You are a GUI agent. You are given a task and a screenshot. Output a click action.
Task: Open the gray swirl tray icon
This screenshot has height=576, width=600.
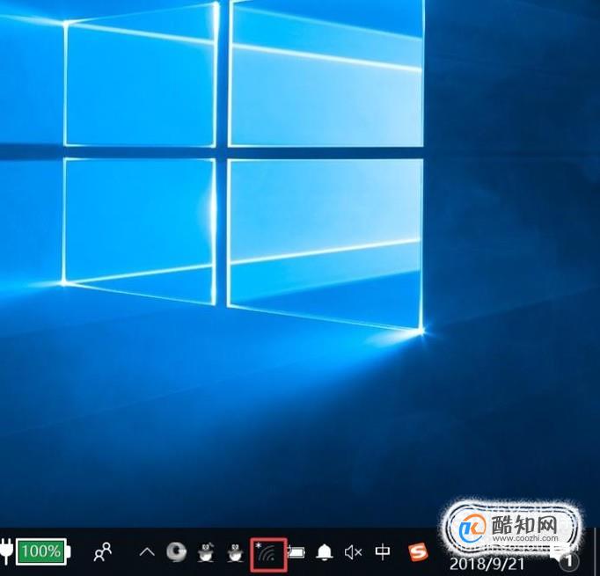coord(176,552)
